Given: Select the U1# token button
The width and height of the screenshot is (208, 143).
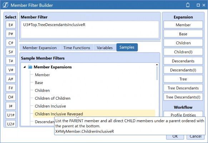Looking at the screenshot, I should tap(11, 115).
